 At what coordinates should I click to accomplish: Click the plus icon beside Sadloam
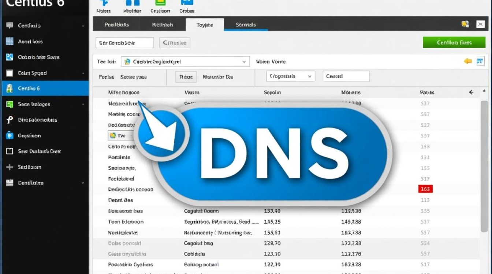pyautogui.click(x=10, y=167)
